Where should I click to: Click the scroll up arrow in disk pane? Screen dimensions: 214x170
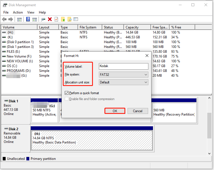(x=209, y=98)
